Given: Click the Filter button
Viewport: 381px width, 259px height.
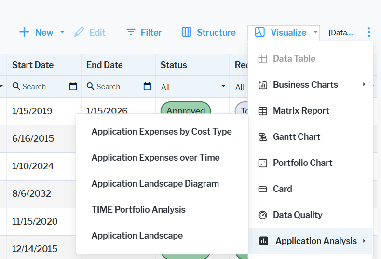Looking at the screenshot, I should pyautogui.click(x=144, y=32).
